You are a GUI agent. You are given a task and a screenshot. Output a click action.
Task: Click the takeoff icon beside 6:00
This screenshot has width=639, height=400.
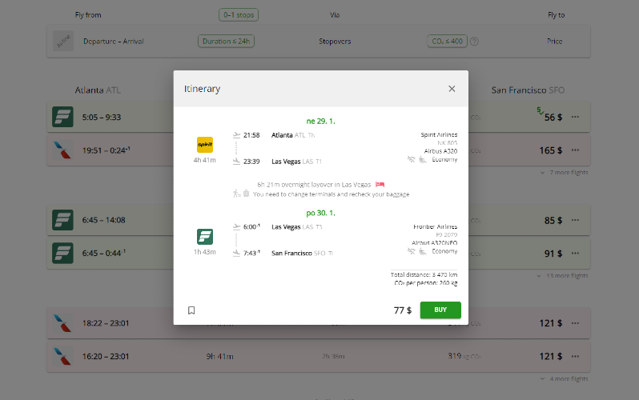tap(236, 227)
